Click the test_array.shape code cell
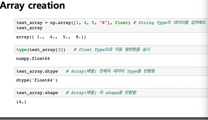This screenshot has height=120, width=208. 111,93
